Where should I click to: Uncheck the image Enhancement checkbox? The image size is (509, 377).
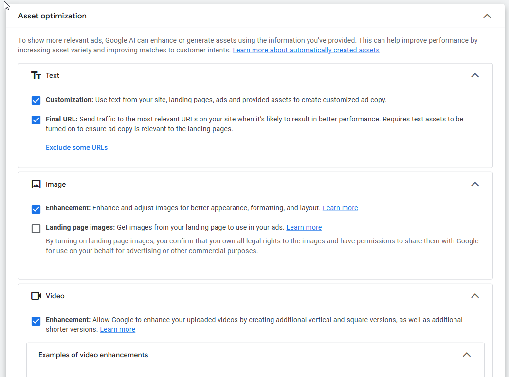point(36,209)
